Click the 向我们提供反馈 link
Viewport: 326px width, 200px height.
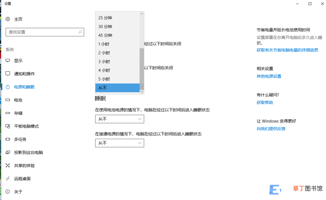click(271, 129)
